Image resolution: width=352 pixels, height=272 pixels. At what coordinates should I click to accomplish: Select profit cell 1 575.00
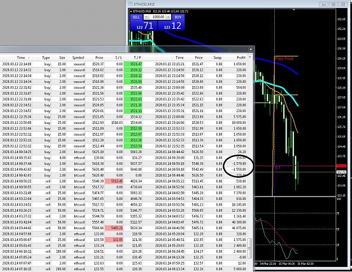(240, 240)
